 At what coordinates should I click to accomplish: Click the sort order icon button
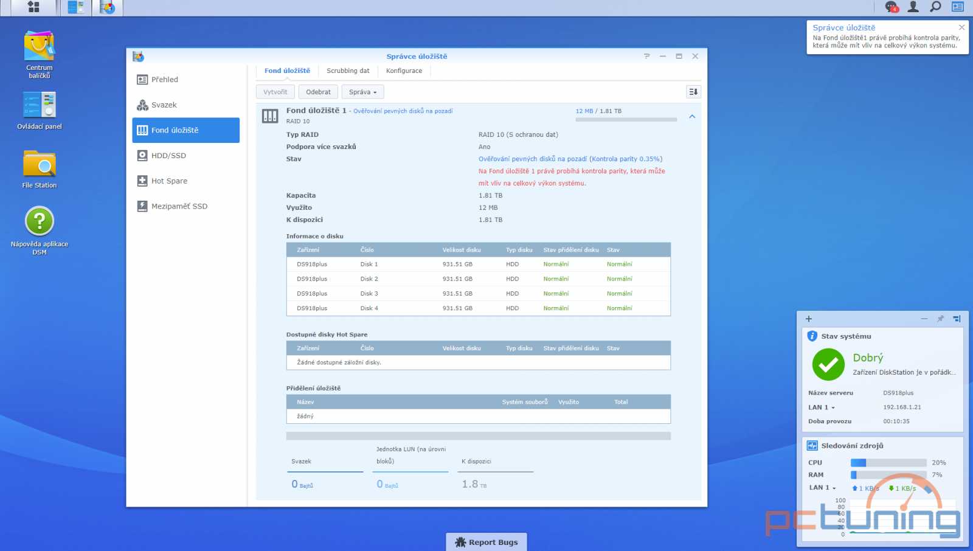[693, 92]
